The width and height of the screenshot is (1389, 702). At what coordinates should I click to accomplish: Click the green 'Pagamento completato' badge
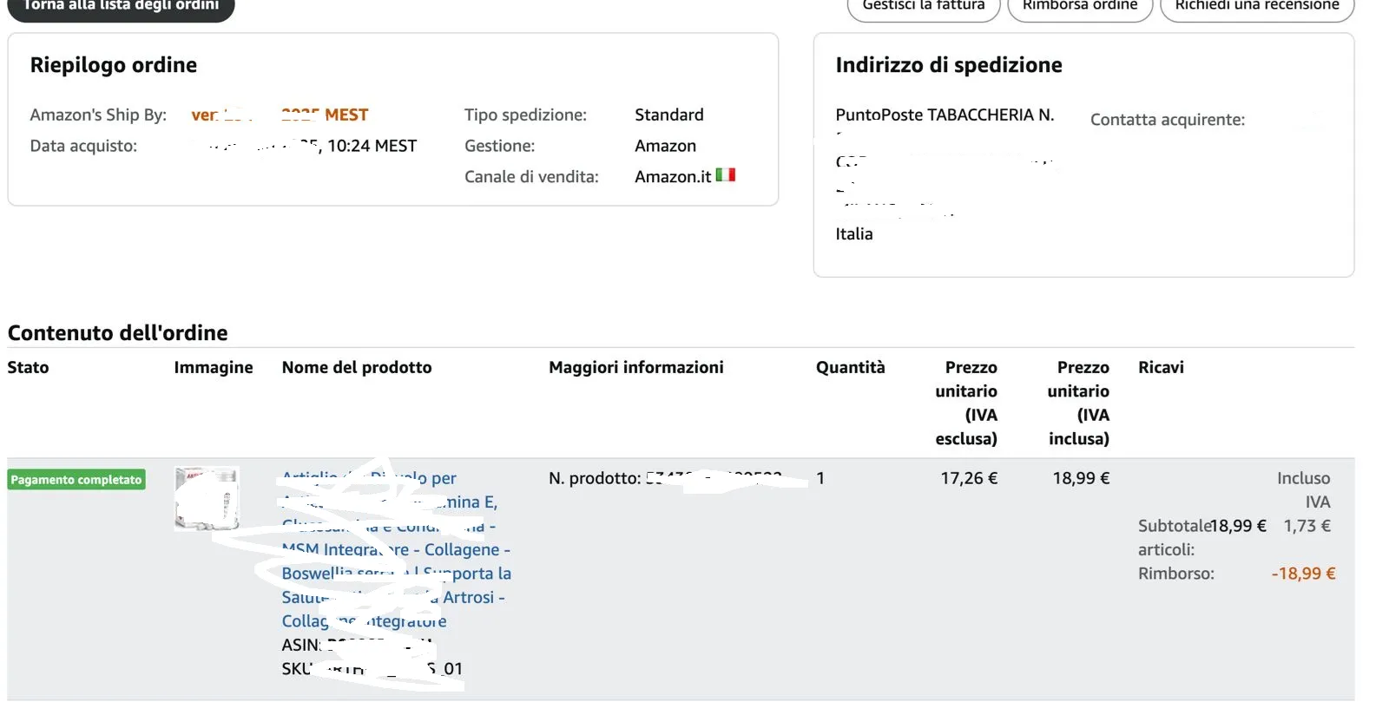[x=76, y=480]
